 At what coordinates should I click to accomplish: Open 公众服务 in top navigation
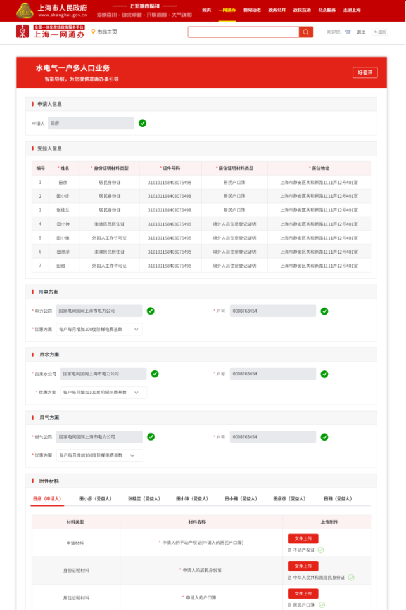point(327,10)
